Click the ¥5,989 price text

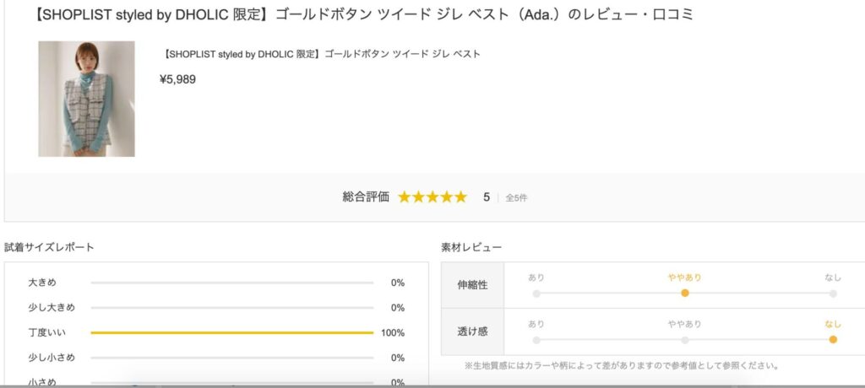click(177, 79)
